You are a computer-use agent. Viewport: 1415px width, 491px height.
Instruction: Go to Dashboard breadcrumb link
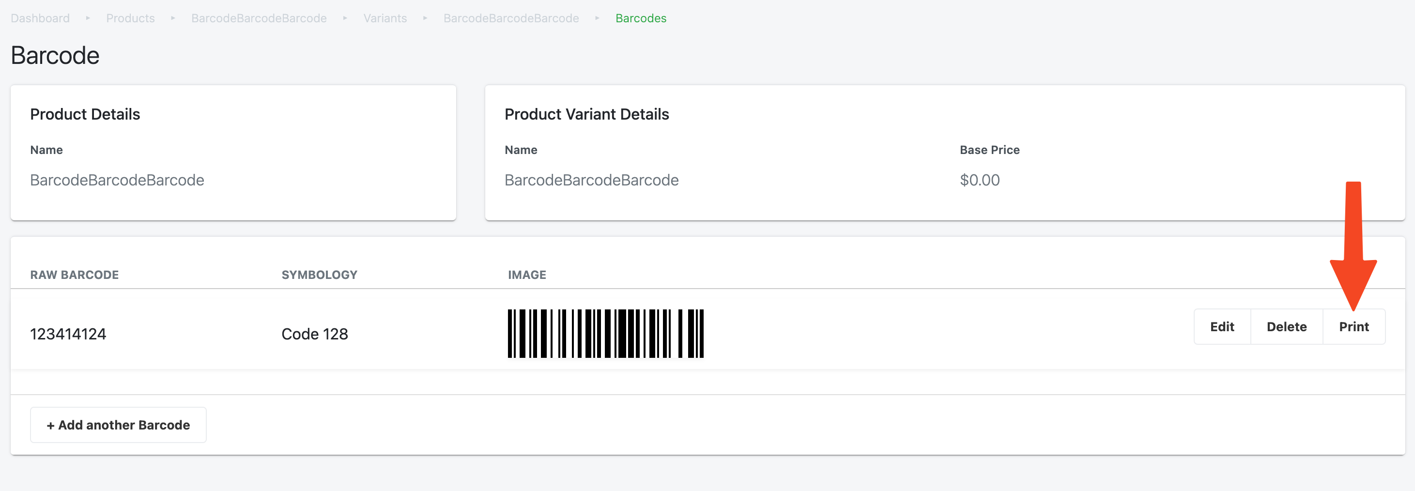(x=40, y=18)
